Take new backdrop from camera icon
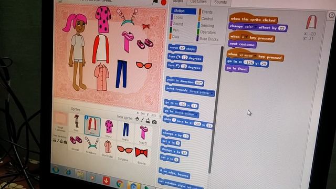The image size is (336, 189). point(65,142)
